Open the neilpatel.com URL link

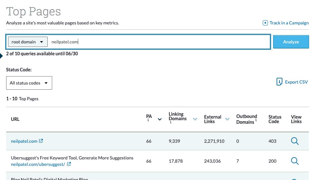click(24, 141)
